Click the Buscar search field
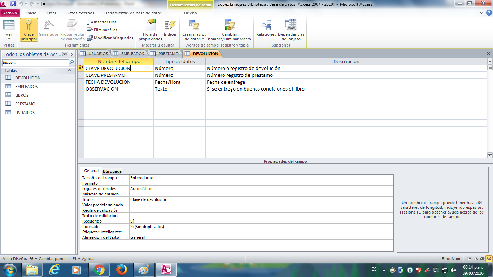The width and height of the screenshot is (493, 277). [x=35, y=62]
